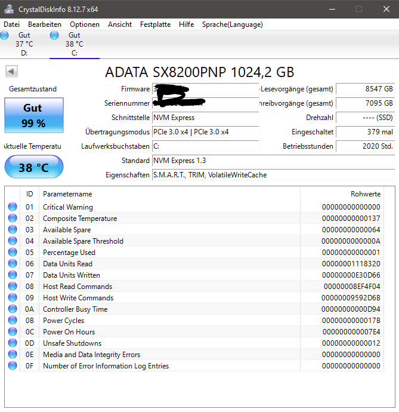Click the status orb for Media and Data Integrity Errors
The width and height of the screenshot is (399, 412).
[13, 354]
